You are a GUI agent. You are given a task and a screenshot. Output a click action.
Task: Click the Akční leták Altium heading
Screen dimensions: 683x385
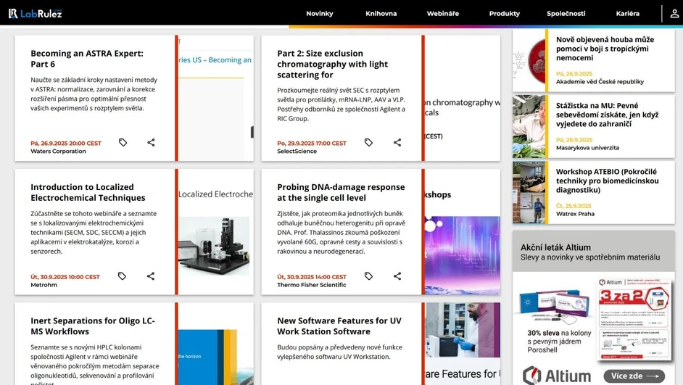pyautogui.click(x=556, y=247)
